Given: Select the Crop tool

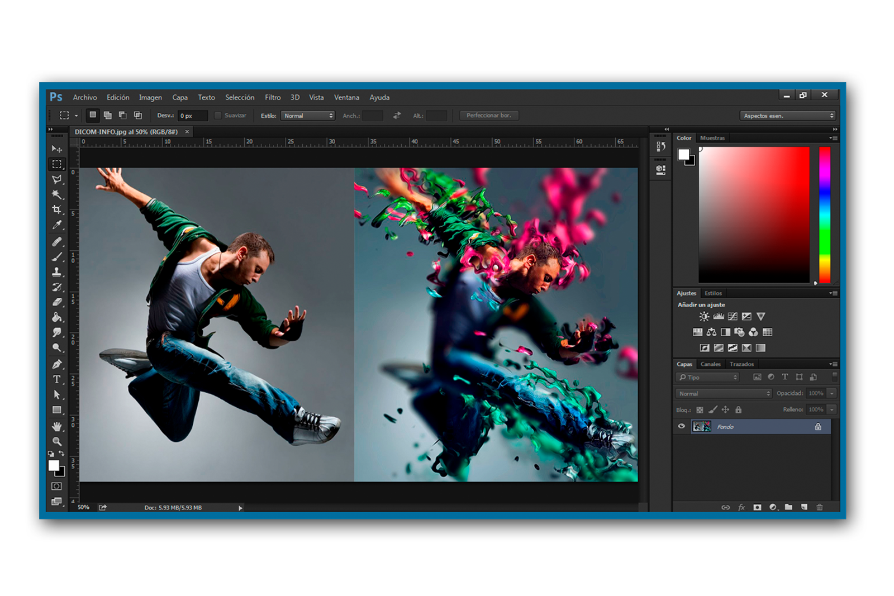Looking at the screenshot, I should pos(56,210).
